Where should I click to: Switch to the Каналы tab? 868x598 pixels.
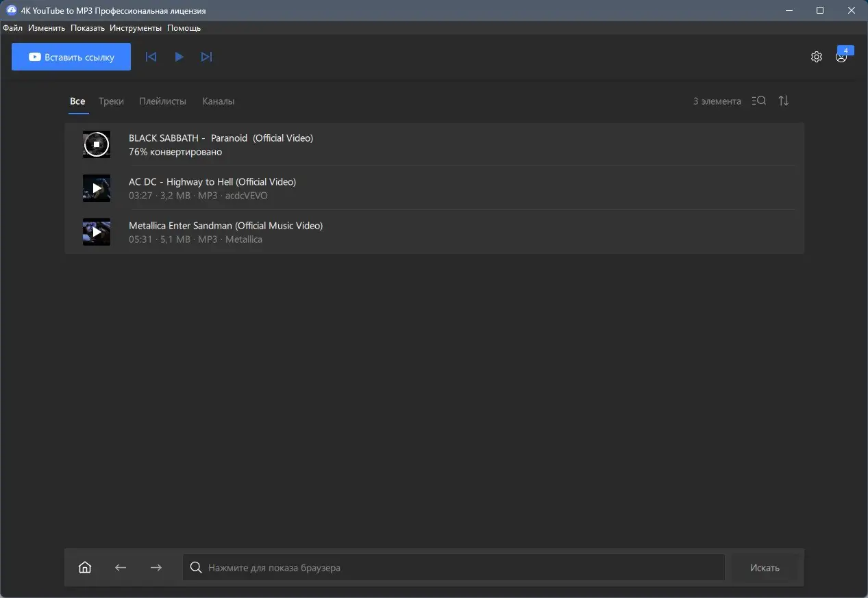click(219, 101)
